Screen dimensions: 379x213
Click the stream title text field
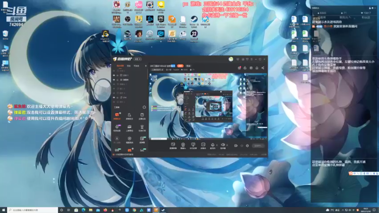[162, 66]
